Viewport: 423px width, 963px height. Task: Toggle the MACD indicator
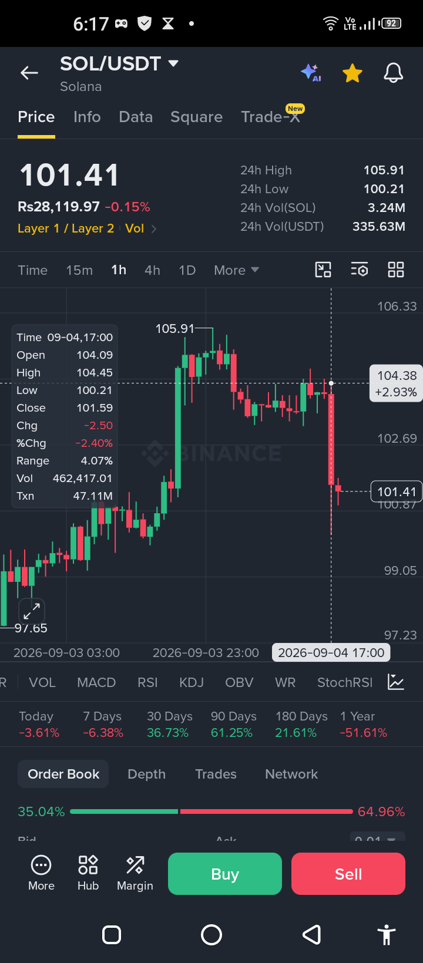coord(96,682)
